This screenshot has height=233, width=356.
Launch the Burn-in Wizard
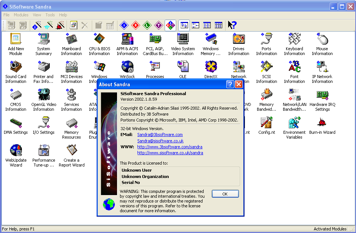point(322,123)
